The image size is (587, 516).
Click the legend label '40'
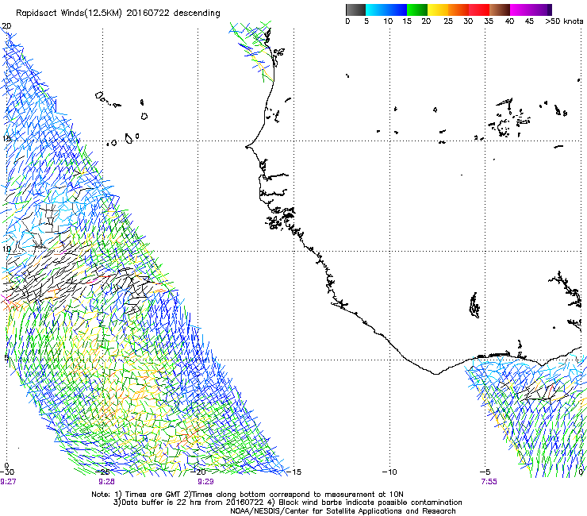click(509, 21)
